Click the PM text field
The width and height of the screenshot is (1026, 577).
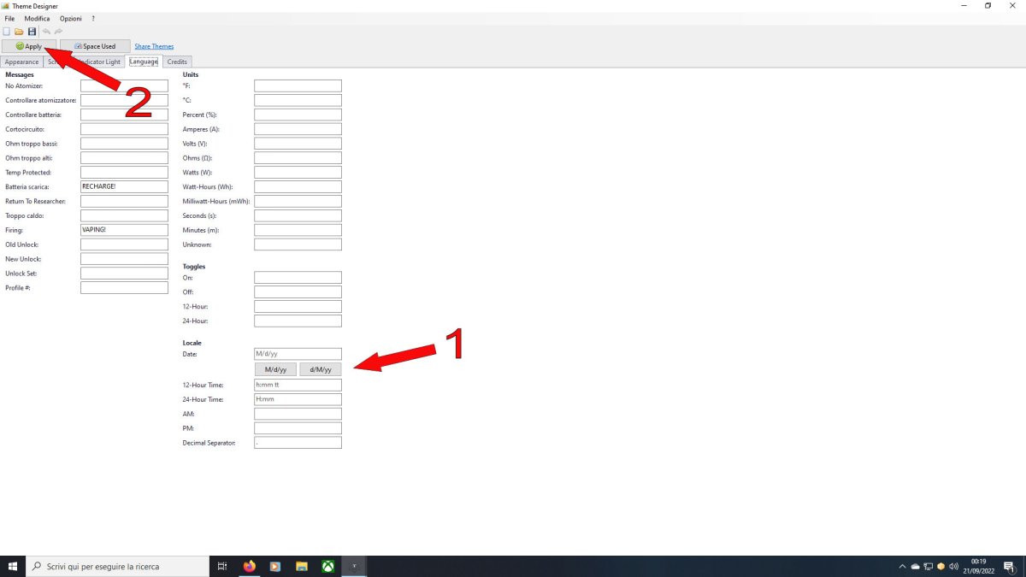click(x=298, y=428)
